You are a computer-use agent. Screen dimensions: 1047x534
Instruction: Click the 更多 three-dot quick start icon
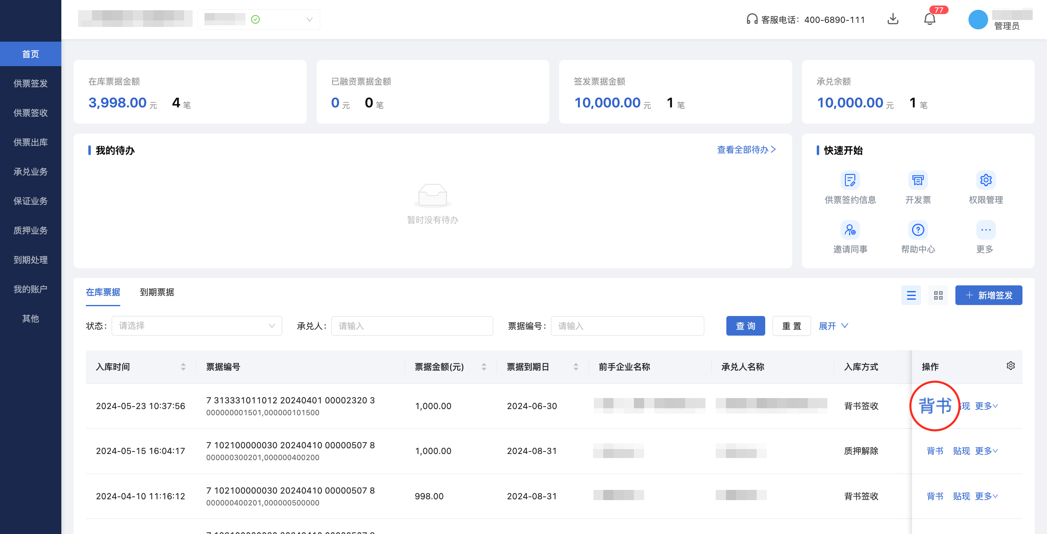(986, 230)
